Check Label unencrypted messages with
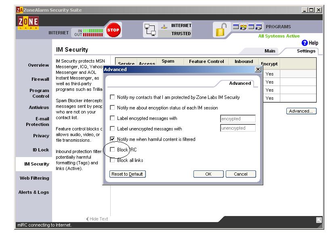This screenshot has width=334, height=235. pos(112,128)
